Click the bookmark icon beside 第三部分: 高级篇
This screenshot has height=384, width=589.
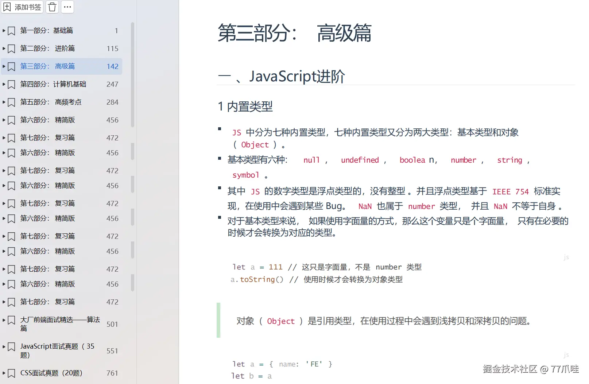12,66
